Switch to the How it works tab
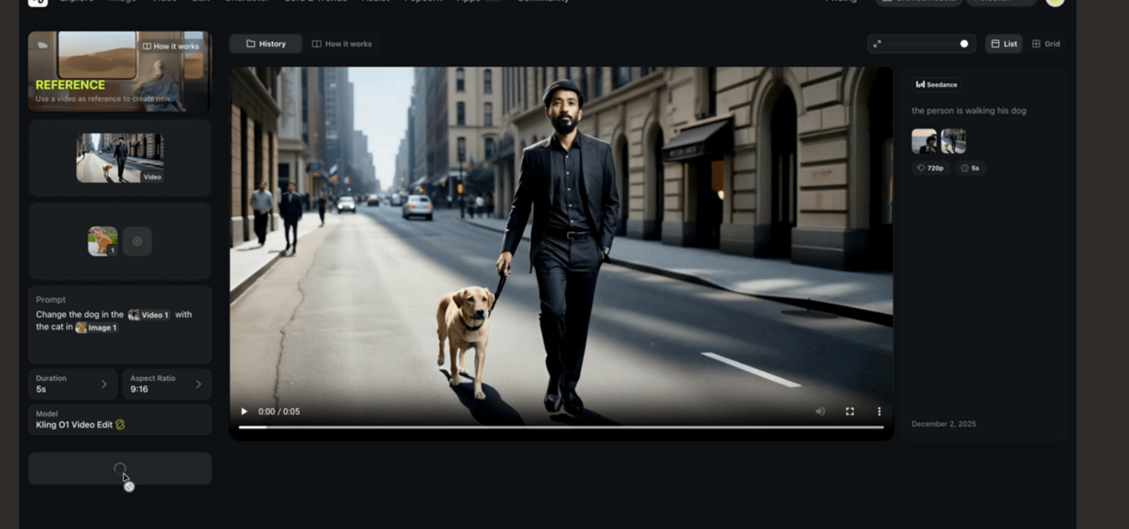Image resolution: width=1129 pixels, height=529 pixels. click(x=342, y=44)
